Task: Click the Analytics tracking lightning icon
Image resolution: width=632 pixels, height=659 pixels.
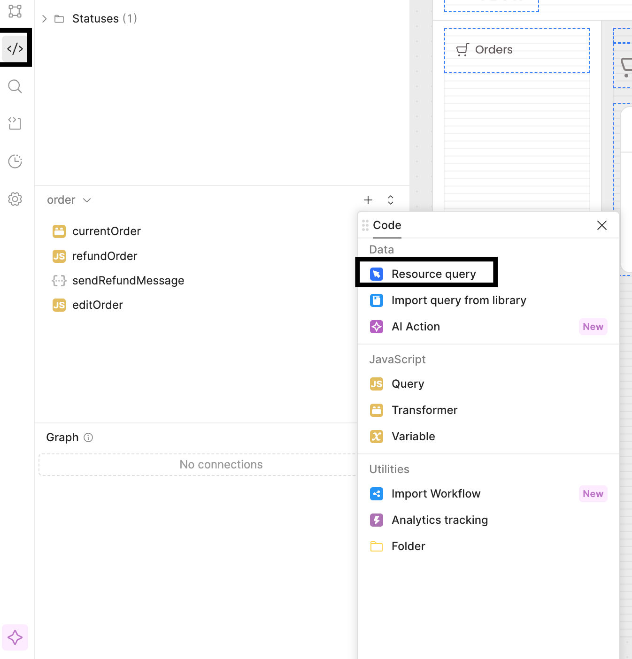Action: [x=377, y=520]
